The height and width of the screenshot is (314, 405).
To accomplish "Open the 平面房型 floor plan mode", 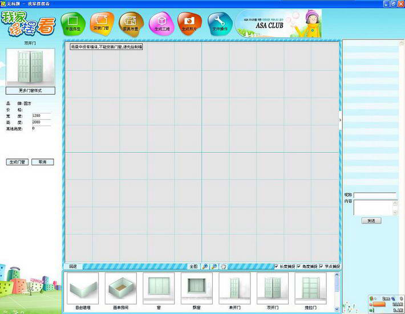I will 73,24.
